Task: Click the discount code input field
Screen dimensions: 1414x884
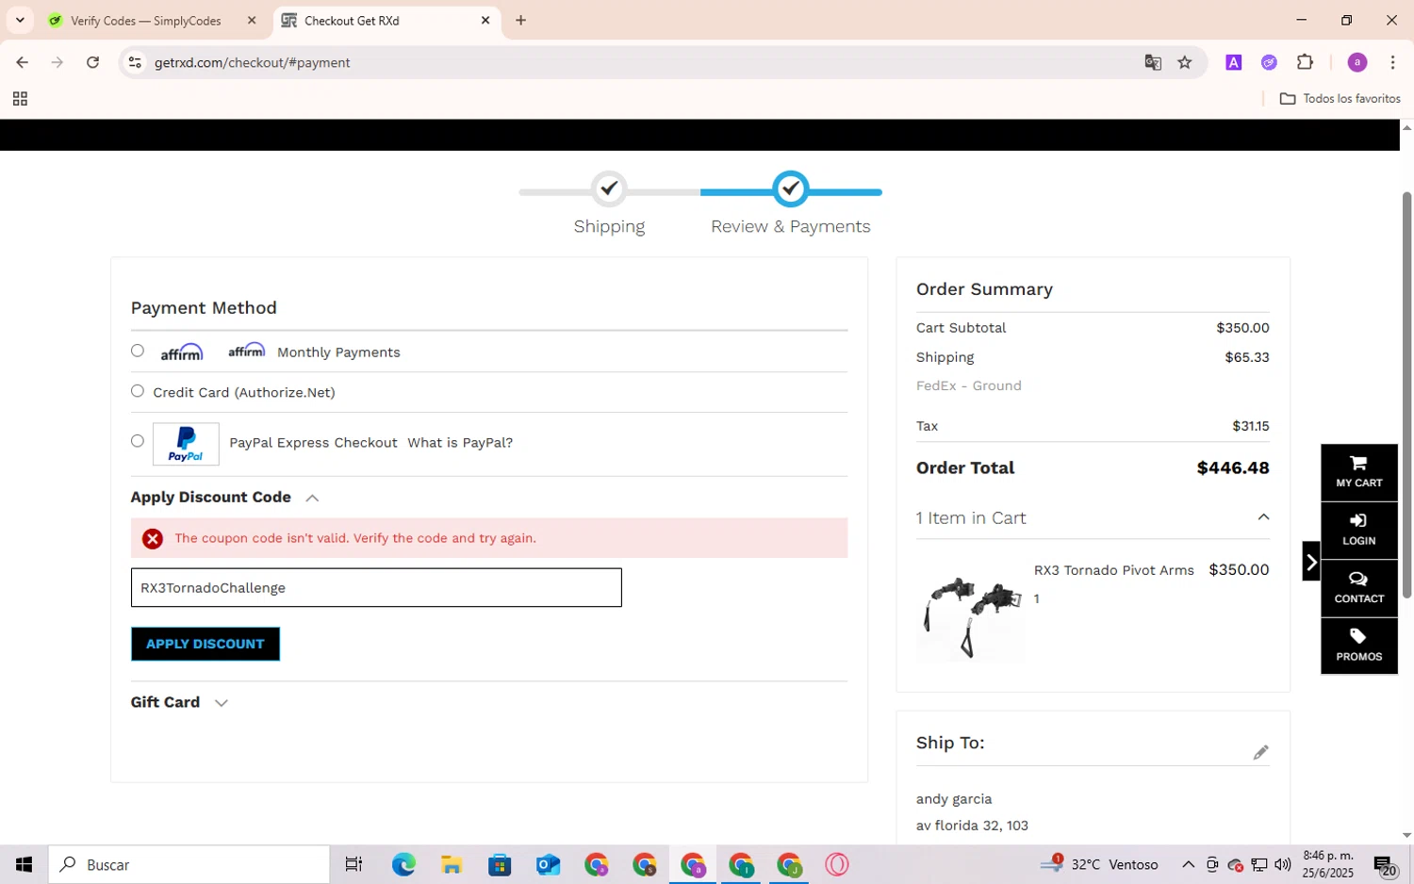Action: pyautogui.click(x=376, y=587)
